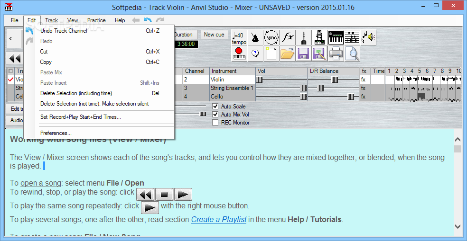This screenshot has width=467, height=241.
Task: Click the String Ensemble 1 instrument cell
Action: point(232,88)
